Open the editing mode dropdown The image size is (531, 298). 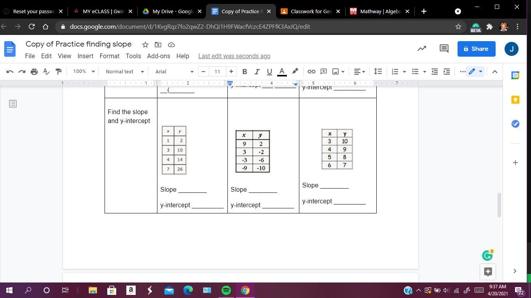(x=475, y=71)
